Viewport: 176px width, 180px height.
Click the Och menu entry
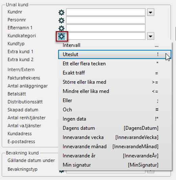pyautogui.click(x=115, y=110)
